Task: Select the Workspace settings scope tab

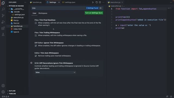Action: (x=43, y=13)
